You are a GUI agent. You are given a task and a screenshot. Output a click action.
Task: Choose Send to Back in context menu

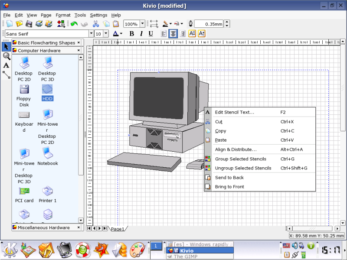pos(260,178)
